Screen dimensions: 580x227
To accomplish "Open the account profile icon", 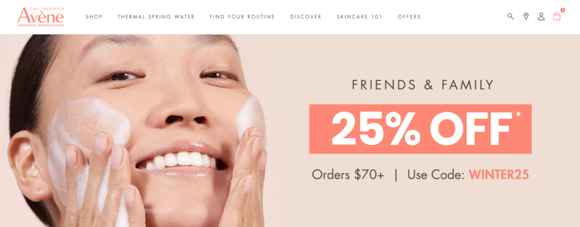I will [x=541, y=16].
